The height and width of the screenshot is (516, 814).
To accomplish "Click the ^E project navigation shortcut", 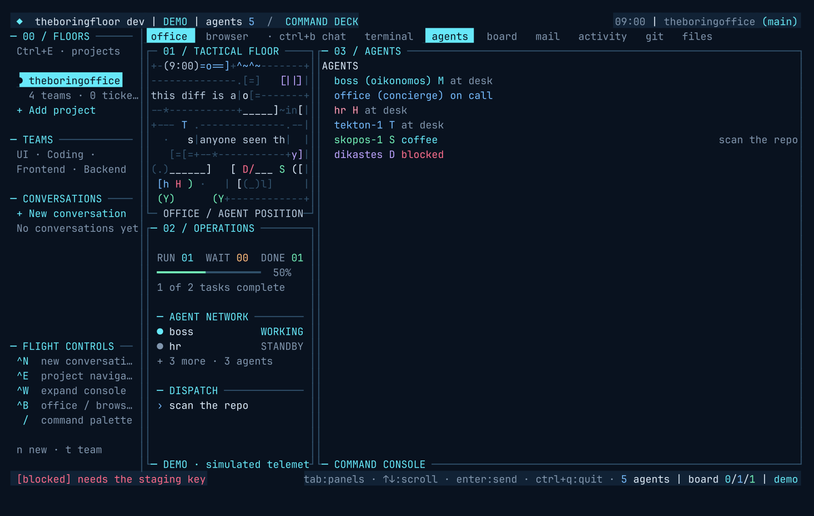I will coord(75,376).
